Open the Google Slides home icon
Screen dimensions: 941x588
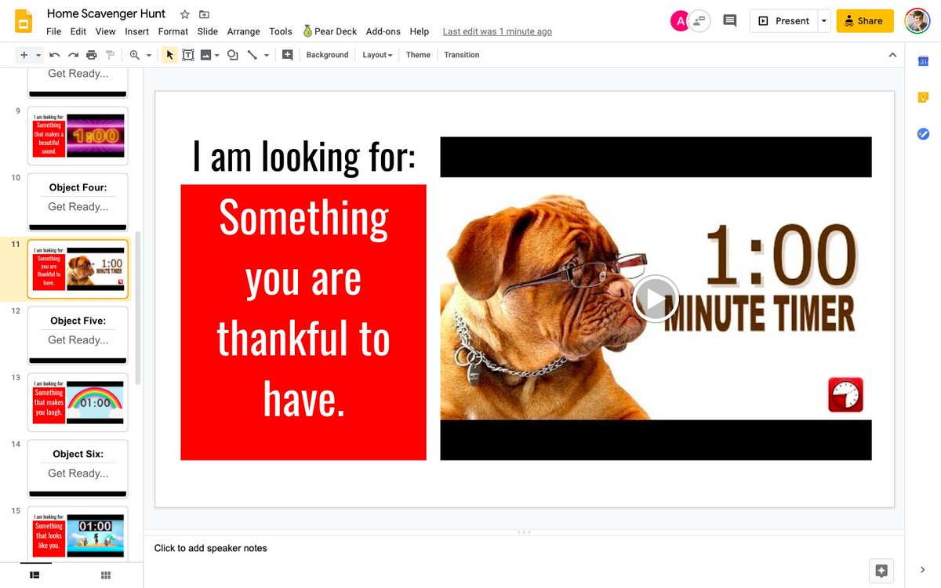tap(24, 21)
